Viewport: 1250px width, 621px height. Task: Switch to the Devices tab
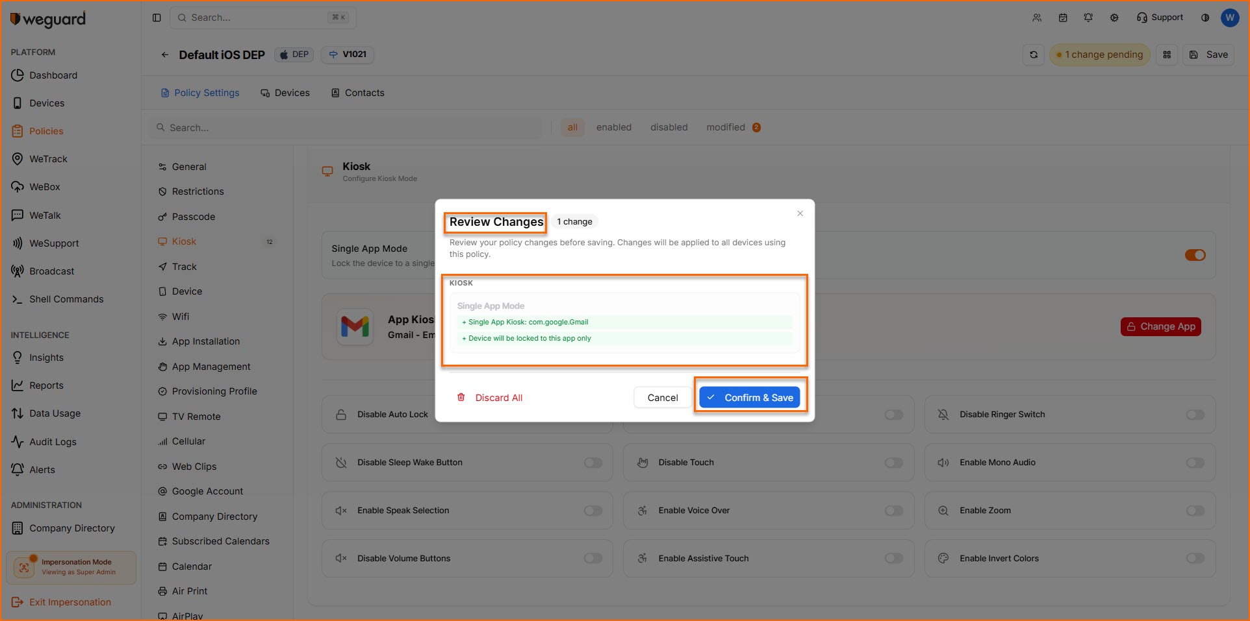coord(285,93)
